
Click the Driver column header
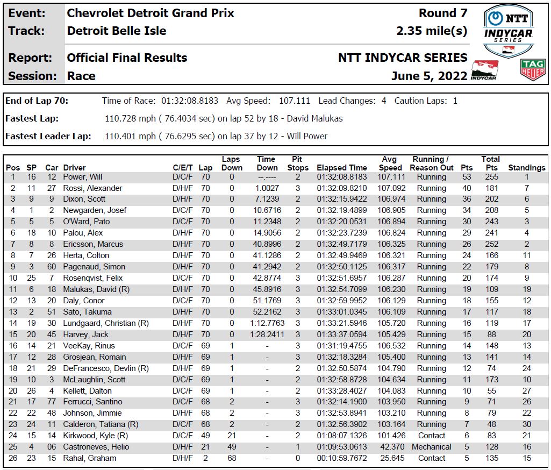(74, 168)
